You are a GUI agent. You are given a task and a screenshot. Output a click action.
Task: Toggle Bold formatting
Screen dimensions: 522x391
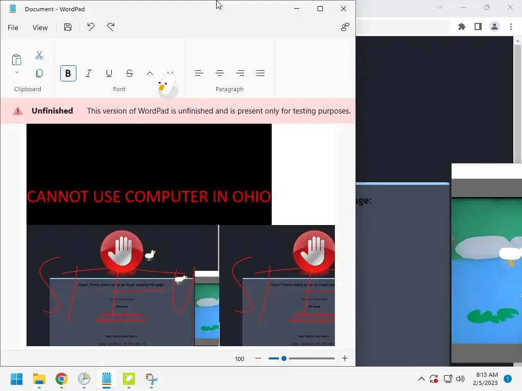pyautogui.click(x=68, y=73)
